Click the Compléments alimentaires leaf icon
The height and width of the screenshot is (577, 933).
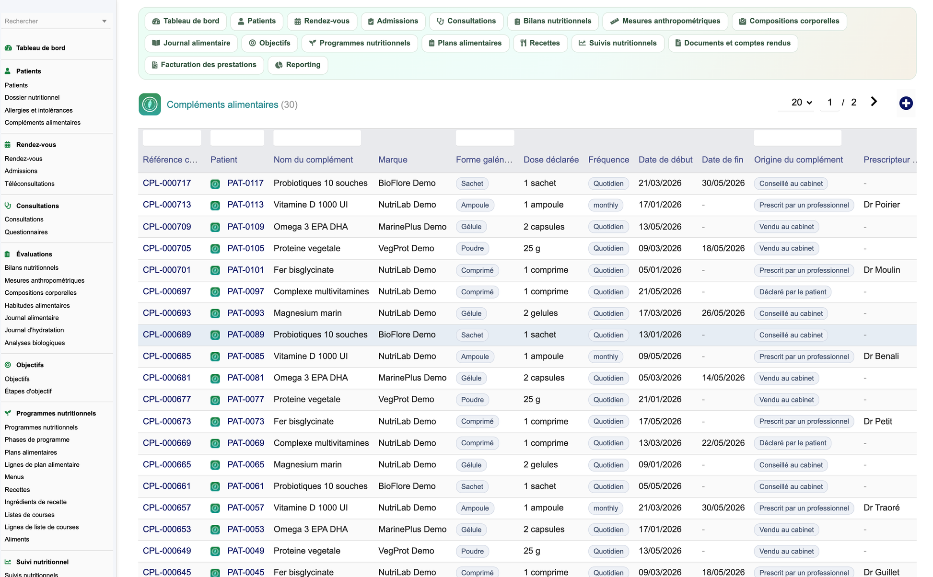(150, 104)
